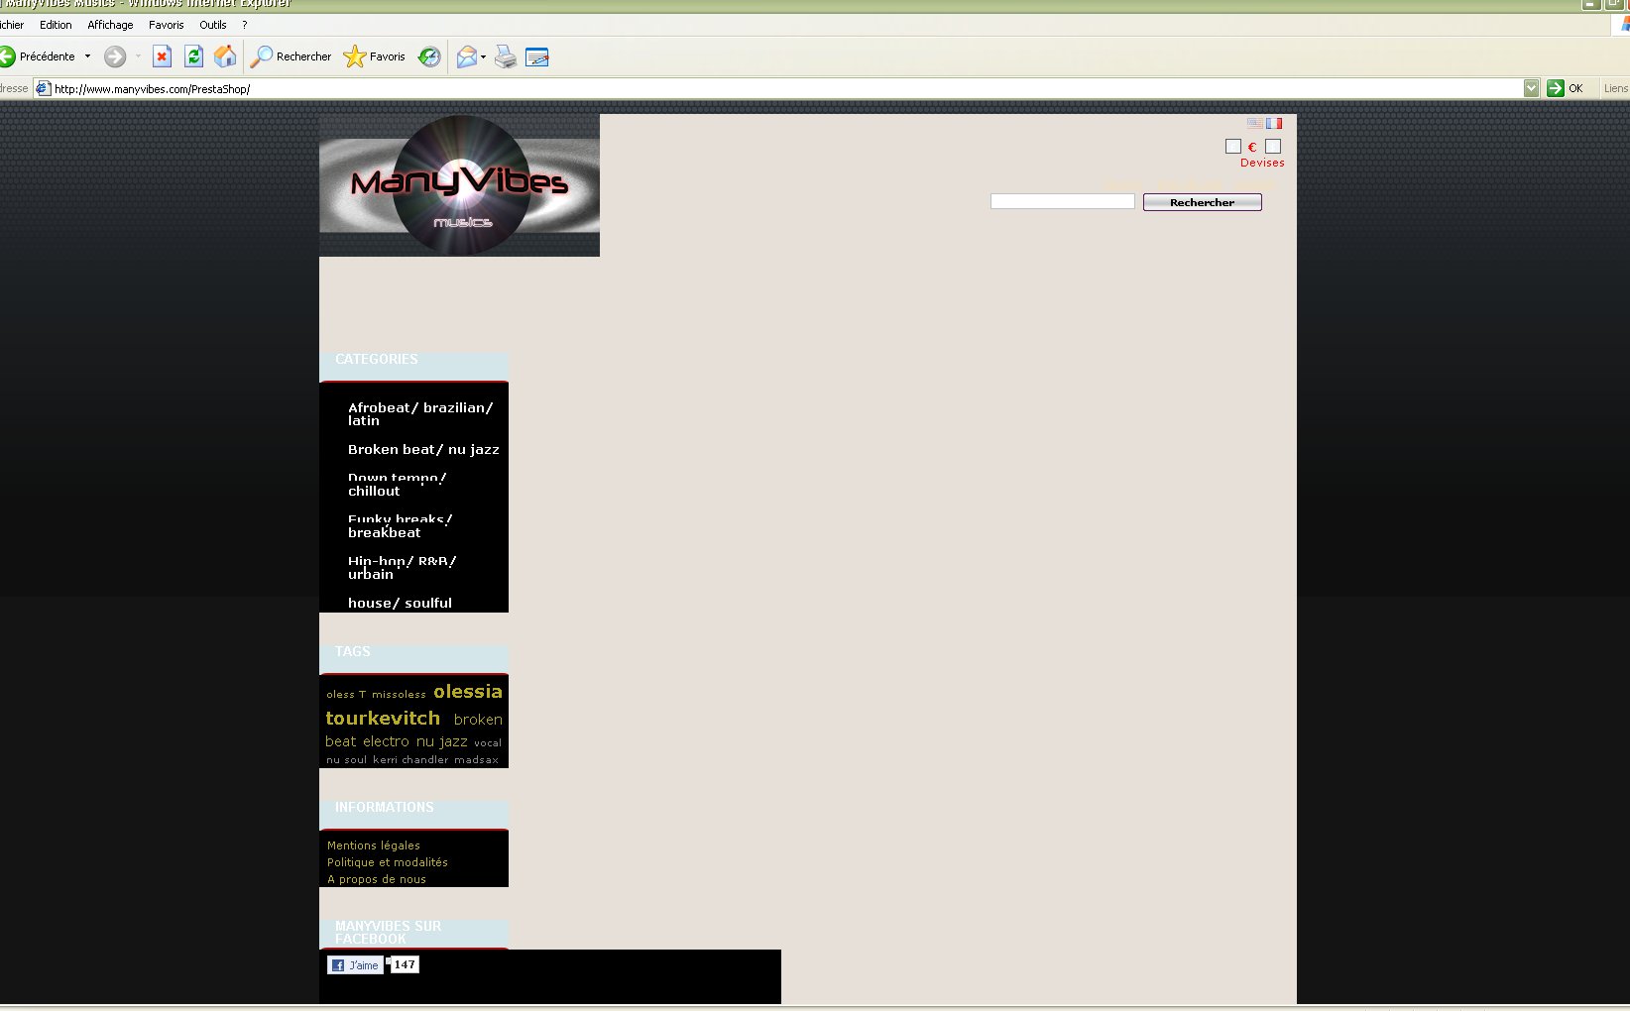The width and height of the screenshot is (1630, 1011).
Task: Open the Outils menu
Action: (x=213, y=25)
